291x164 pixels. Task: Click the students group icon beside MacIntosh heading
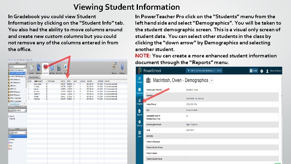pos(148,80)
